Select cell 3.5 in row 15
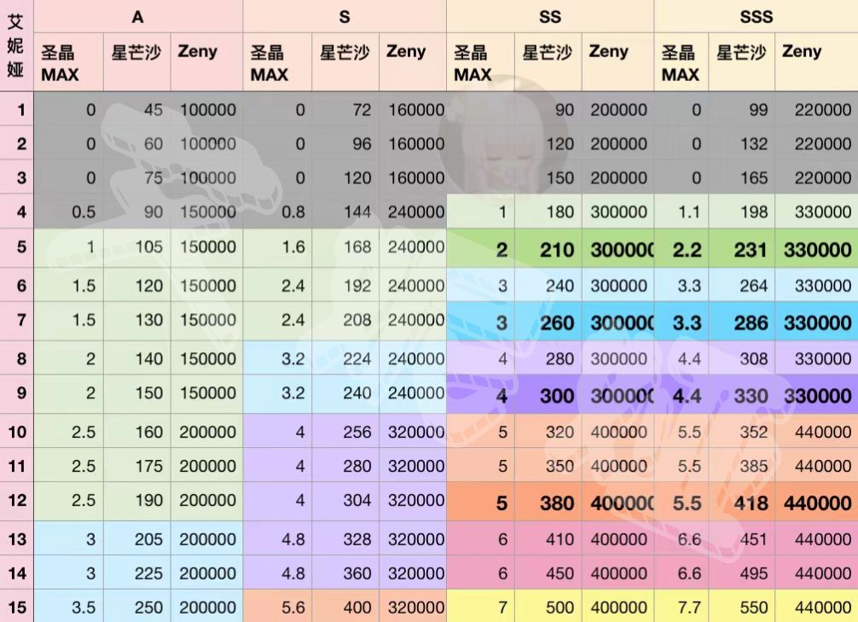858x622 pixels. coord(68,607)
